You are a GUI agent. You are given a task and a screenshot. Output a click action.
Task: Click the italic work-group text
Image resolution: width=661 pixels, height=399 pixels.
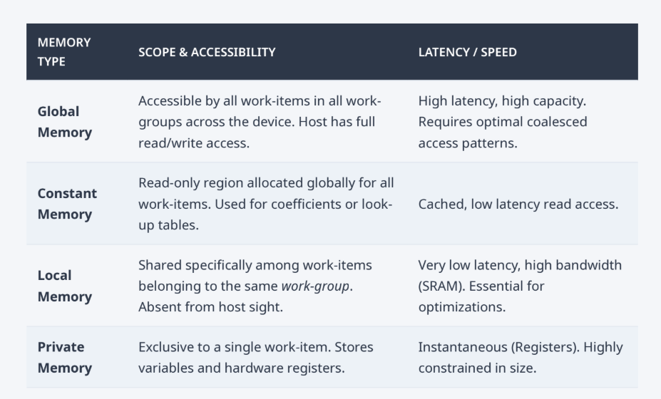point(315,286)
